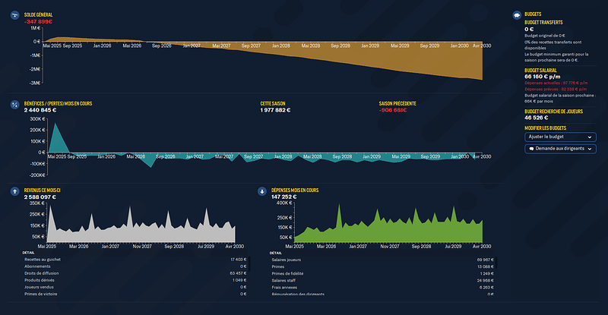
Task: Expand the Demande aux dirigeants chevron
Action: coord(590,149)
